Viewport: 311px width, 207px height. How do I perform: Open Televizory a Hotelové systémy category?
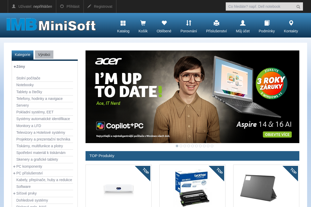pyautogui.click(x=41, y=132)
